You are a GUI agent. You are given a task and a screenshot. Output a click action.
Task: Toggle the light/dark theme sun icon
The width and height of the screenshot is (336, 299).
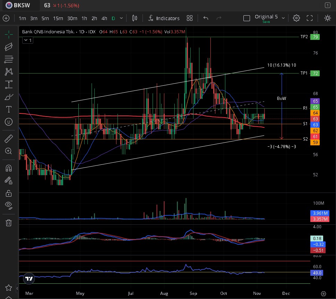coord(327,18)
